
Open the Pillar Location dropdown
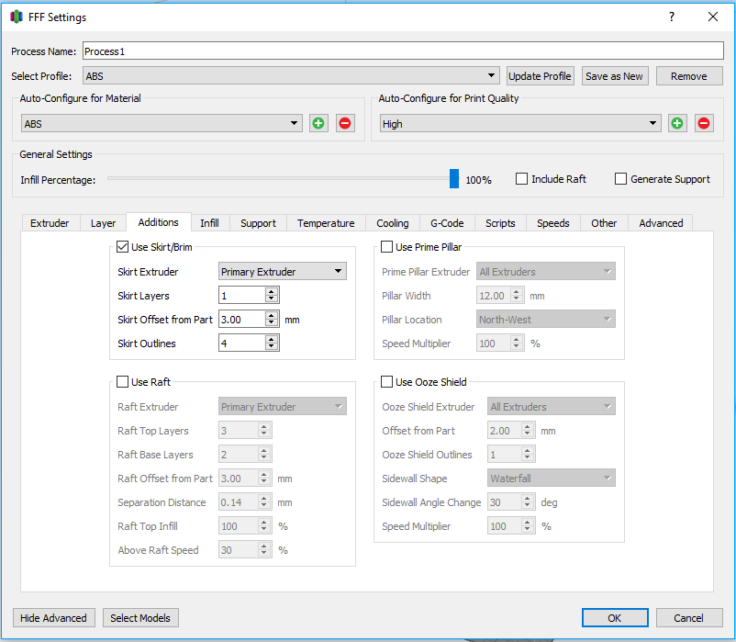(x=546, y=320)
